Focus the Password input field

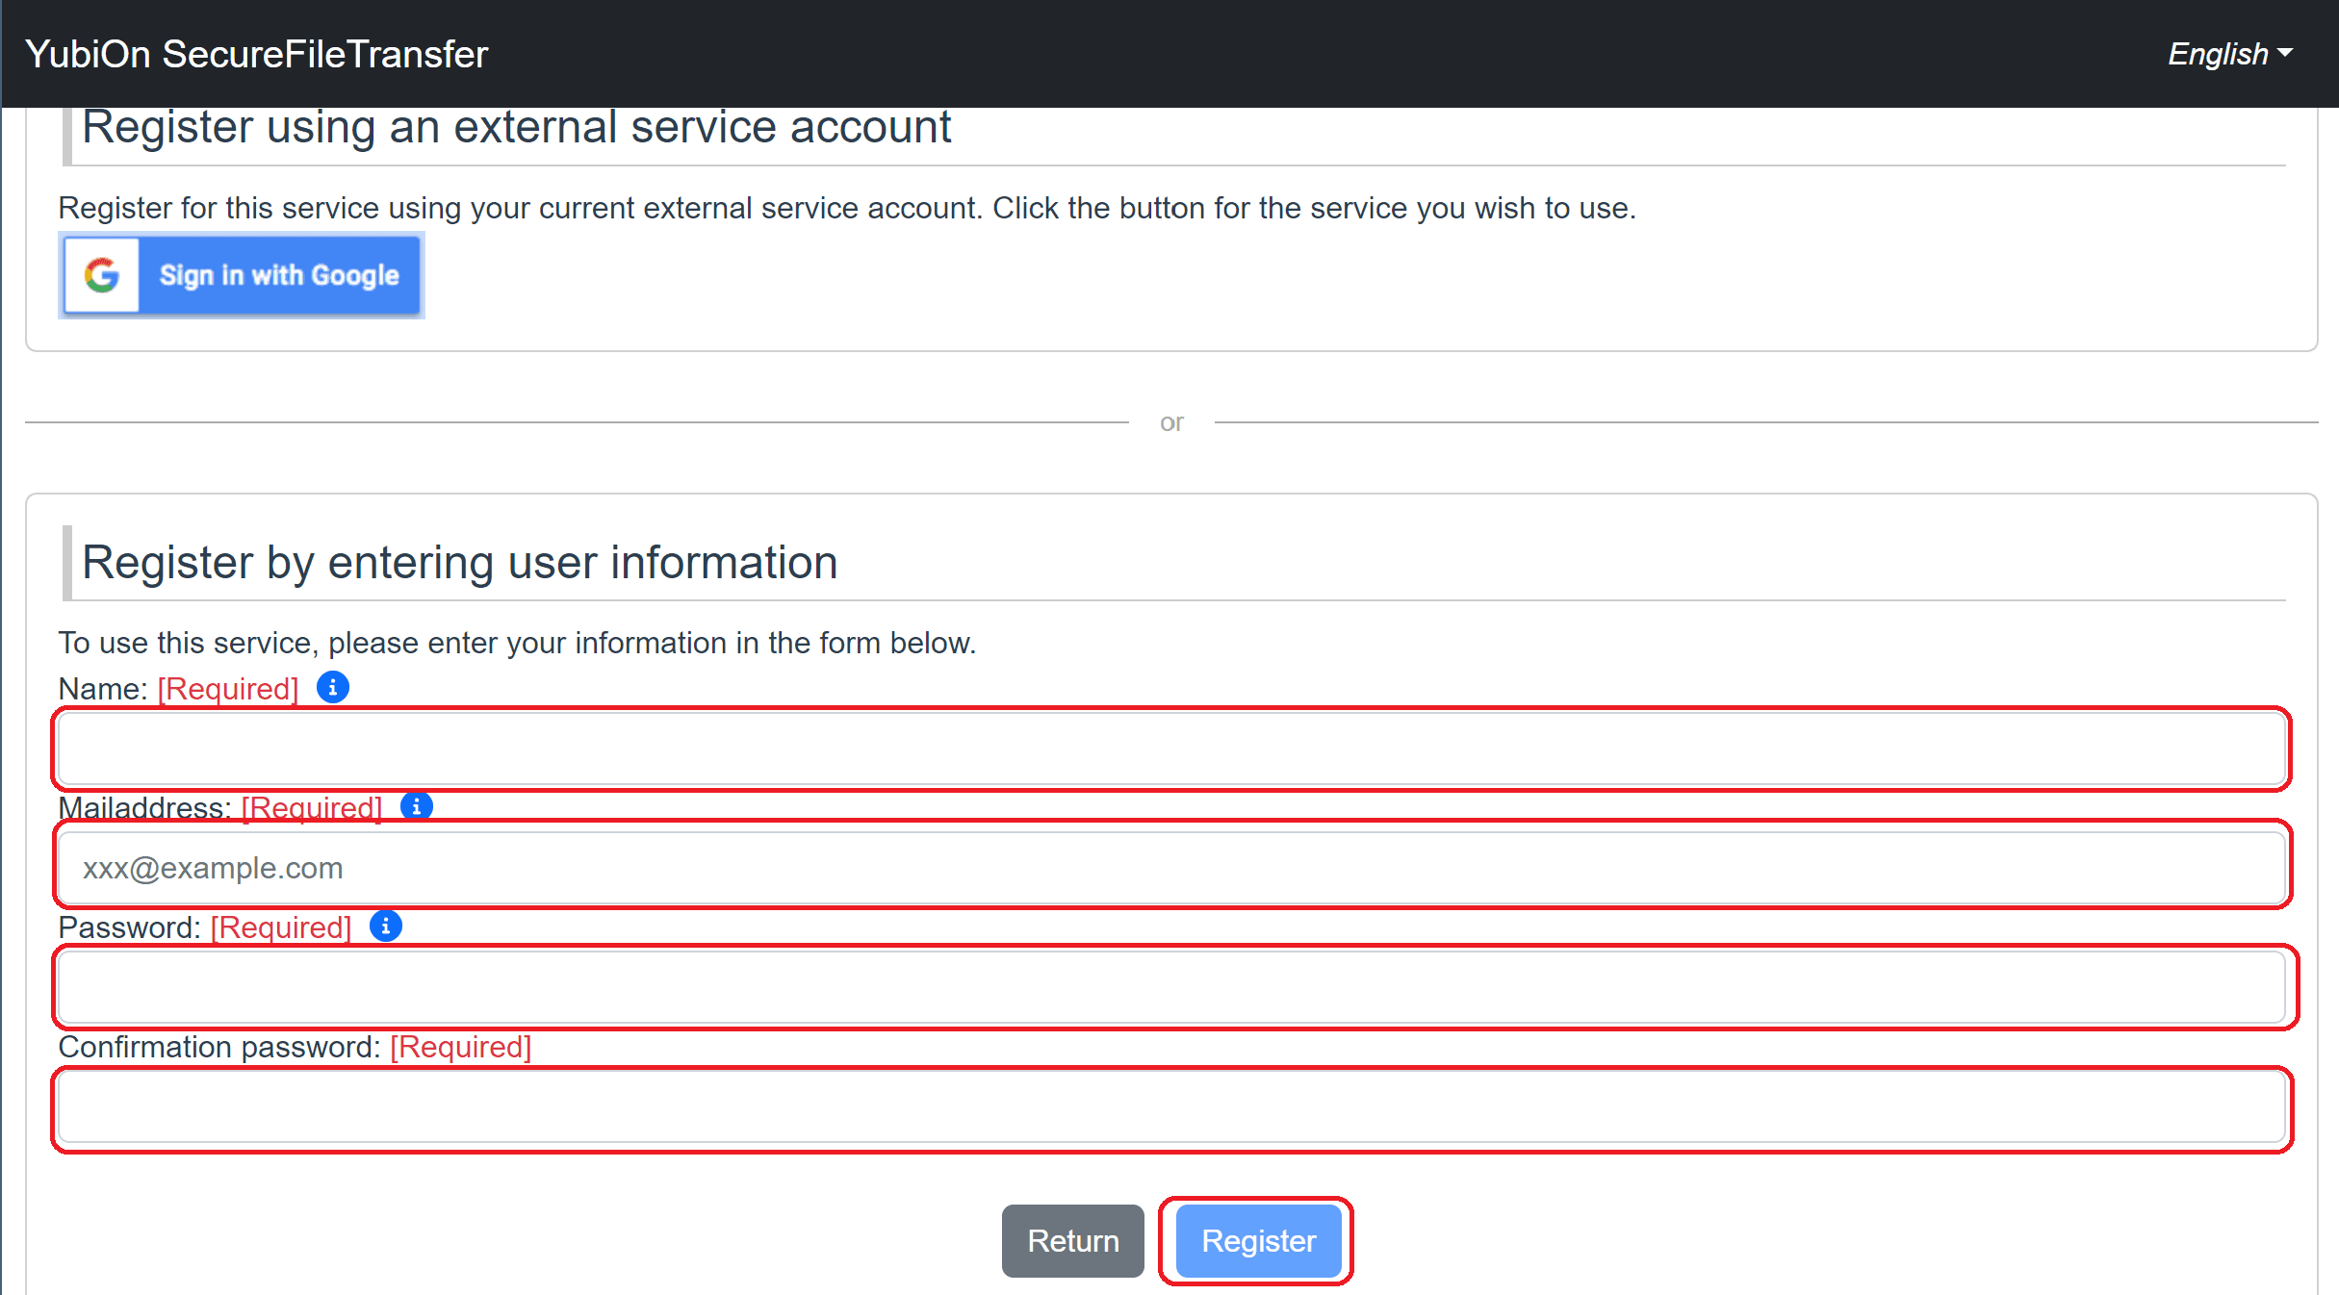[x=1171, y=987]
